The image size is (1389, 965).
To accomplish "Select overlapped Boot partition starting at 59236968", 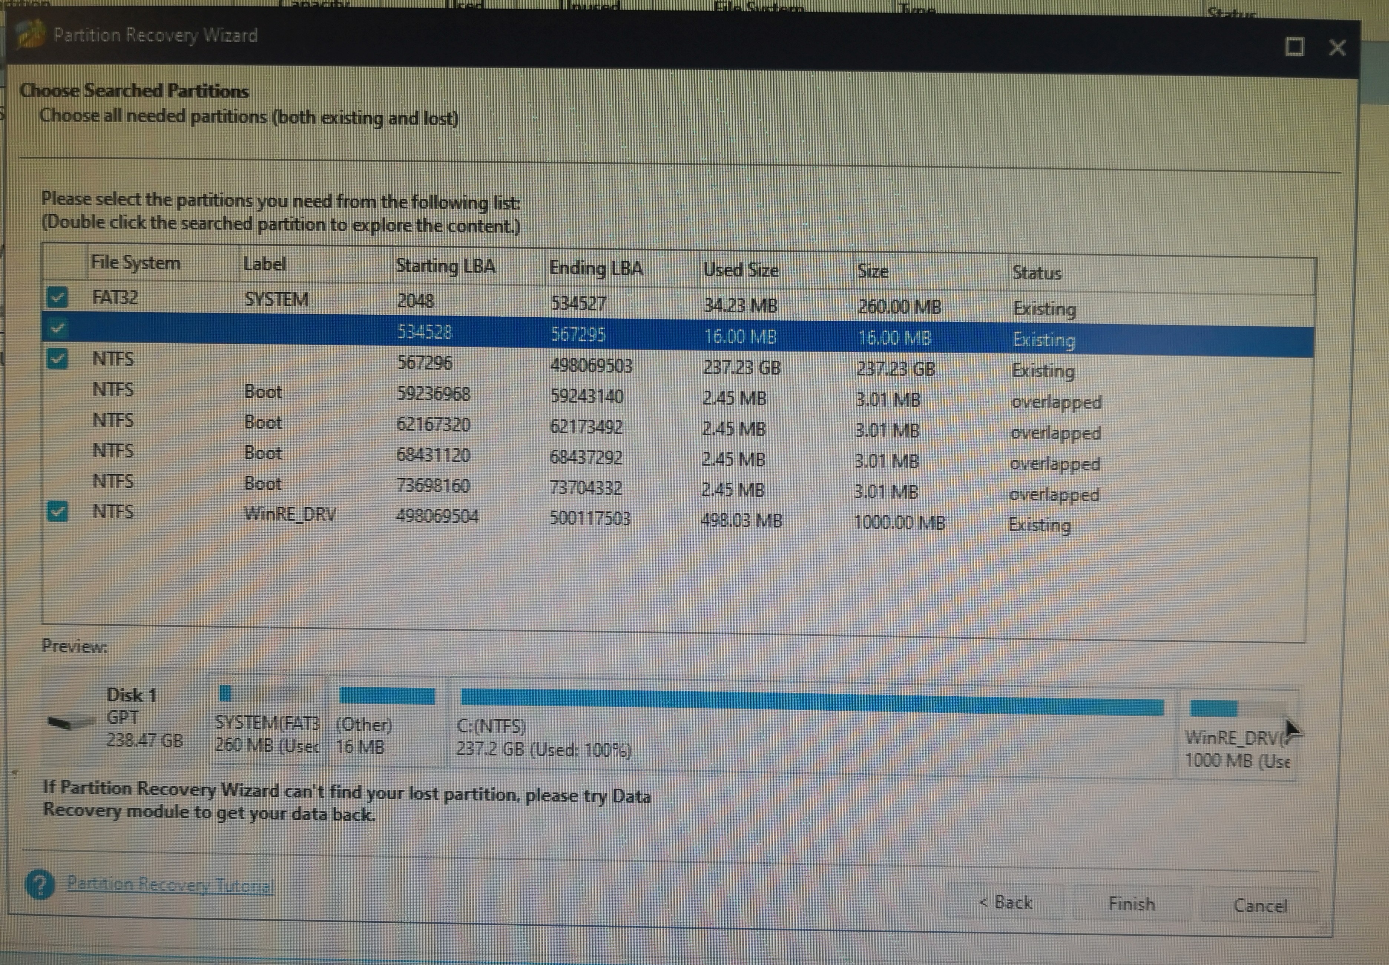I will [x=433, y=394].
